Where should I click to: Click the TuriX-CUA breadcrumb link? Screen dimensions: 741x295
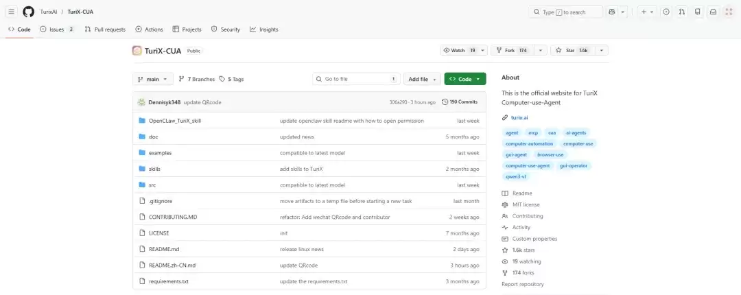point(80,12)
